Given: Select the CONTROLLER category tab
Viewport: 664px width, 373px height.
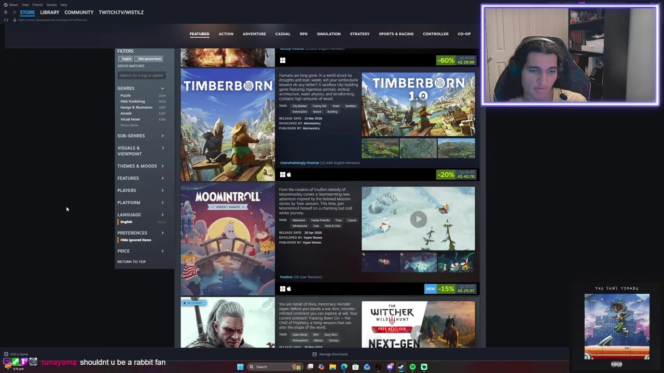Looking at the screenshot, I should coord(436,34).
